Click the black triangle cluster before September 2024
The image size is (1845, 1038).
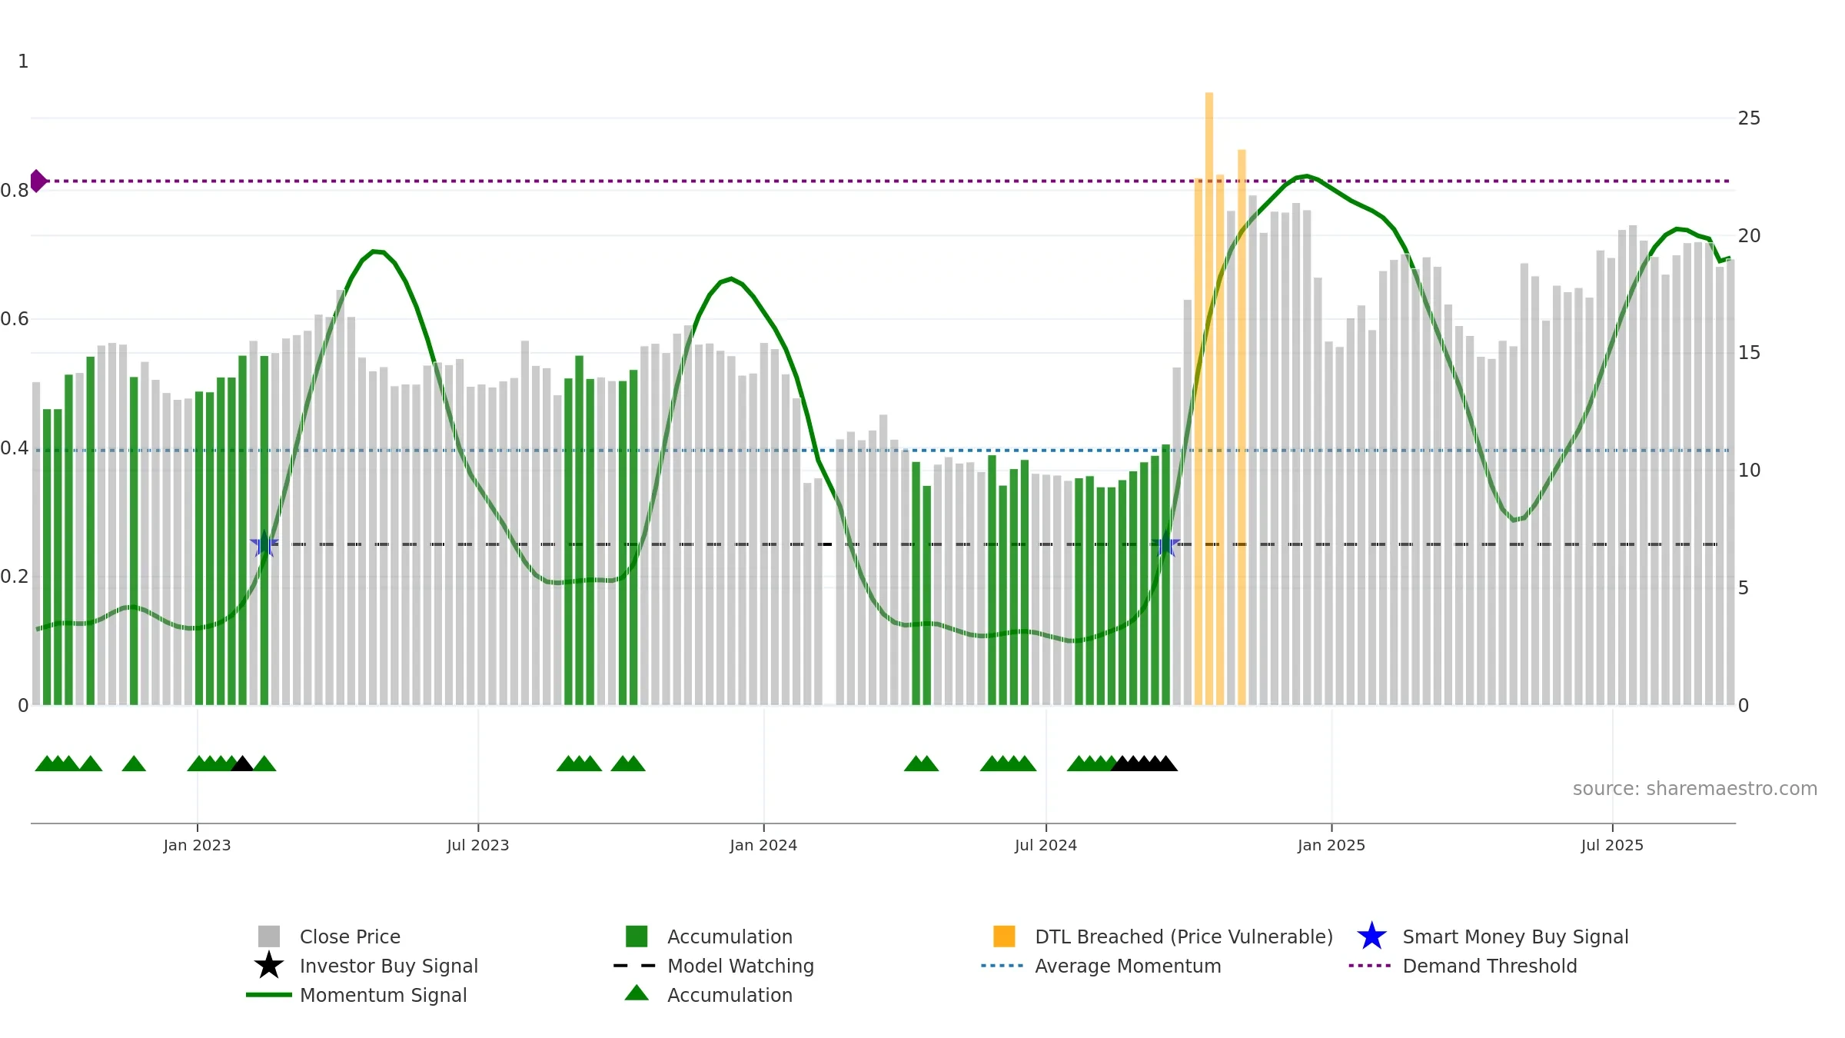click(x=1144, y=764)
